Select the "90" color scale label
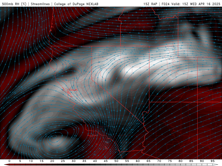 202,161
